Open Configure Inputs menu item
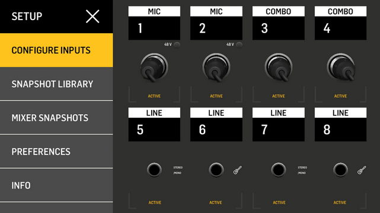This screenshot has width=380, height=213. [x=56, y=50]
